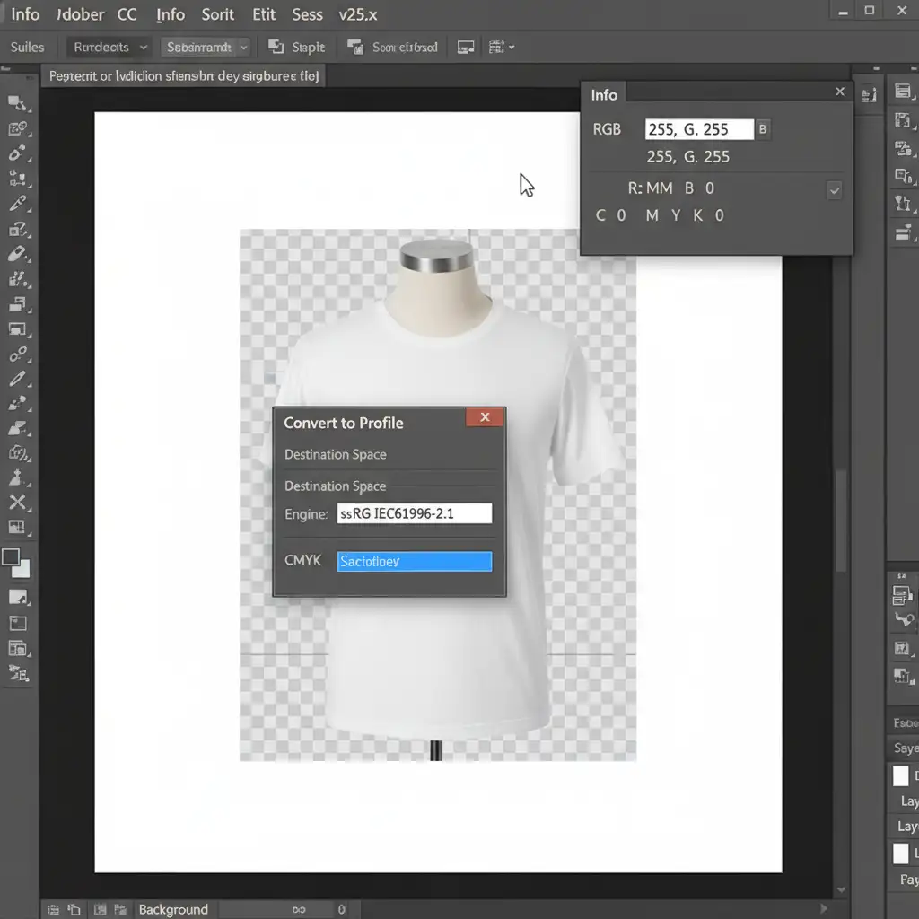Close the Convert to Profile dialog
The height and width of the screenshot is (919, 919).
[x=485, y=417]
